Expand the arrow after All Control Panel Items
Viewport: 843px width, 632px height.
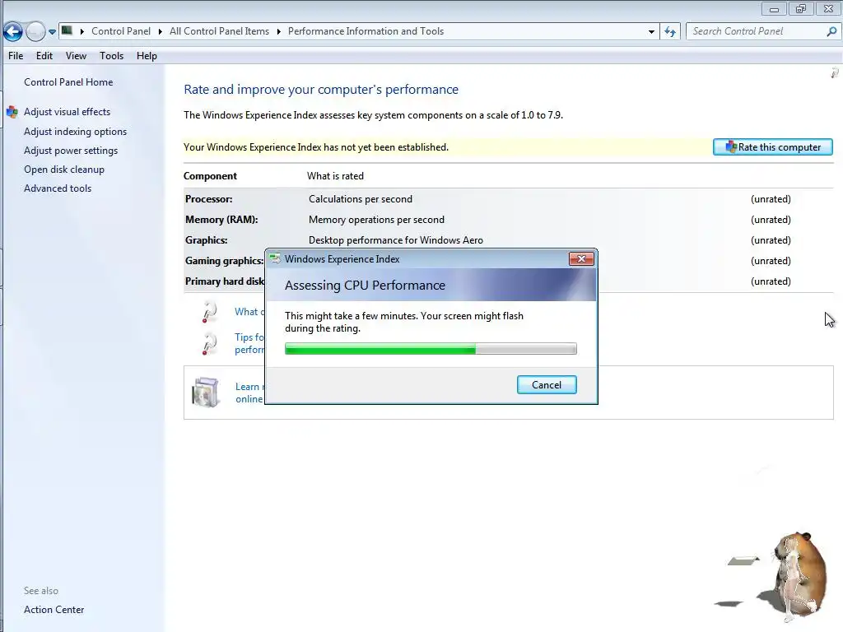[278, 31]
